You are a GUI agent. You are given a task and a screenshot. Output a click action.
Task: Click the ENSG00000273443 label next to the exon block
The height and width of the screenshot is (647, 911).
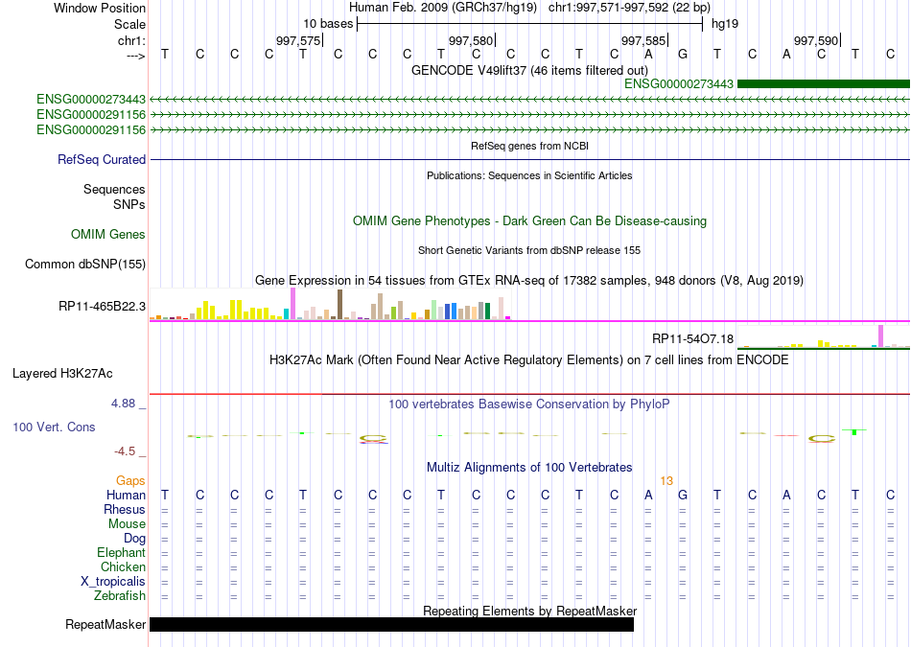[x=679, y=84]
